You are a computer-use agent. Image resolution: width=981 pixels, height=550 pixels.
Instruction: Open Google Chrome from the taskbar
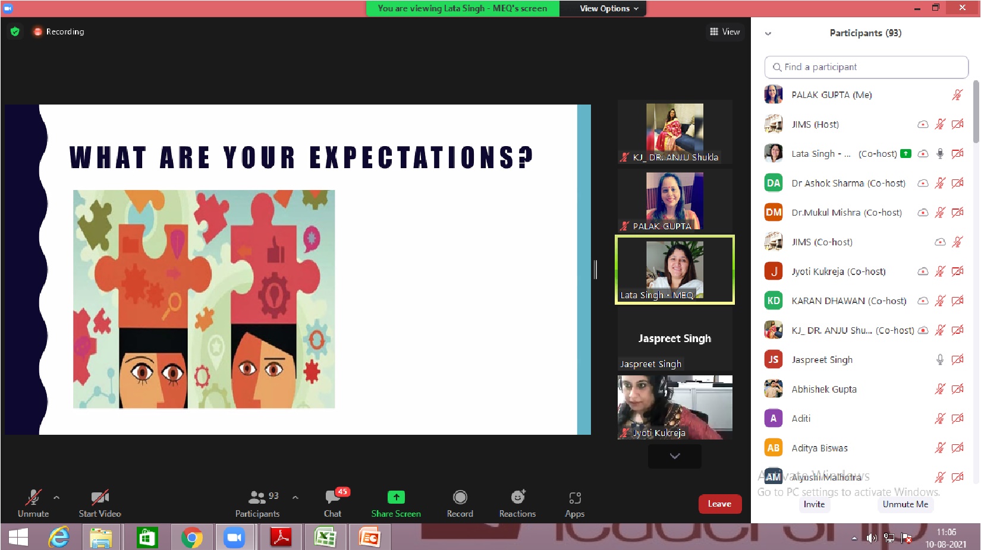point(191,538)
